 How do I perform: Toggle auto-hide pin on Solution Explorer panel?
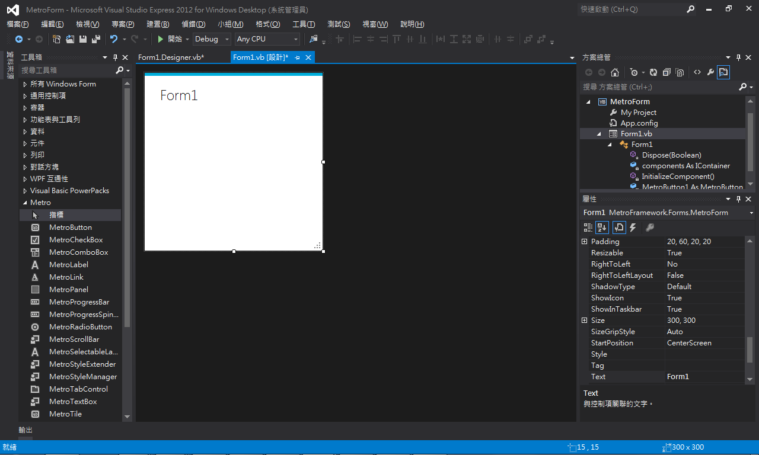738,57
